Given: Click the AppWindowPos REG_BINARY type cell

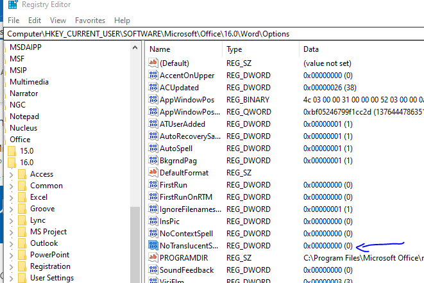Looking at the screenshot, I should [248, 100].
